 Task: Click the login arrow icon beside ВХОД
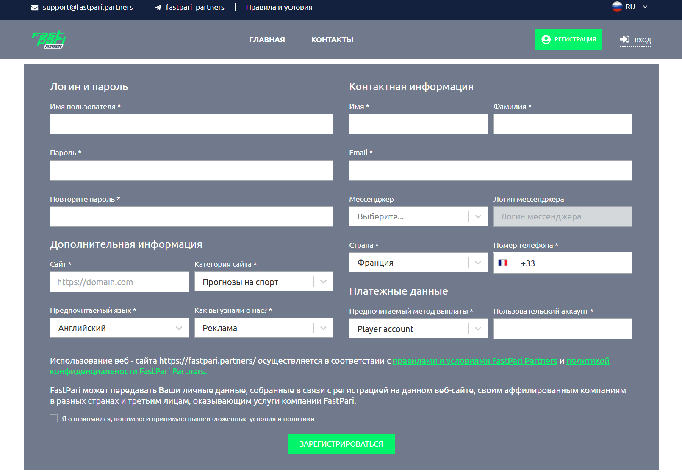tap(625, 39)
